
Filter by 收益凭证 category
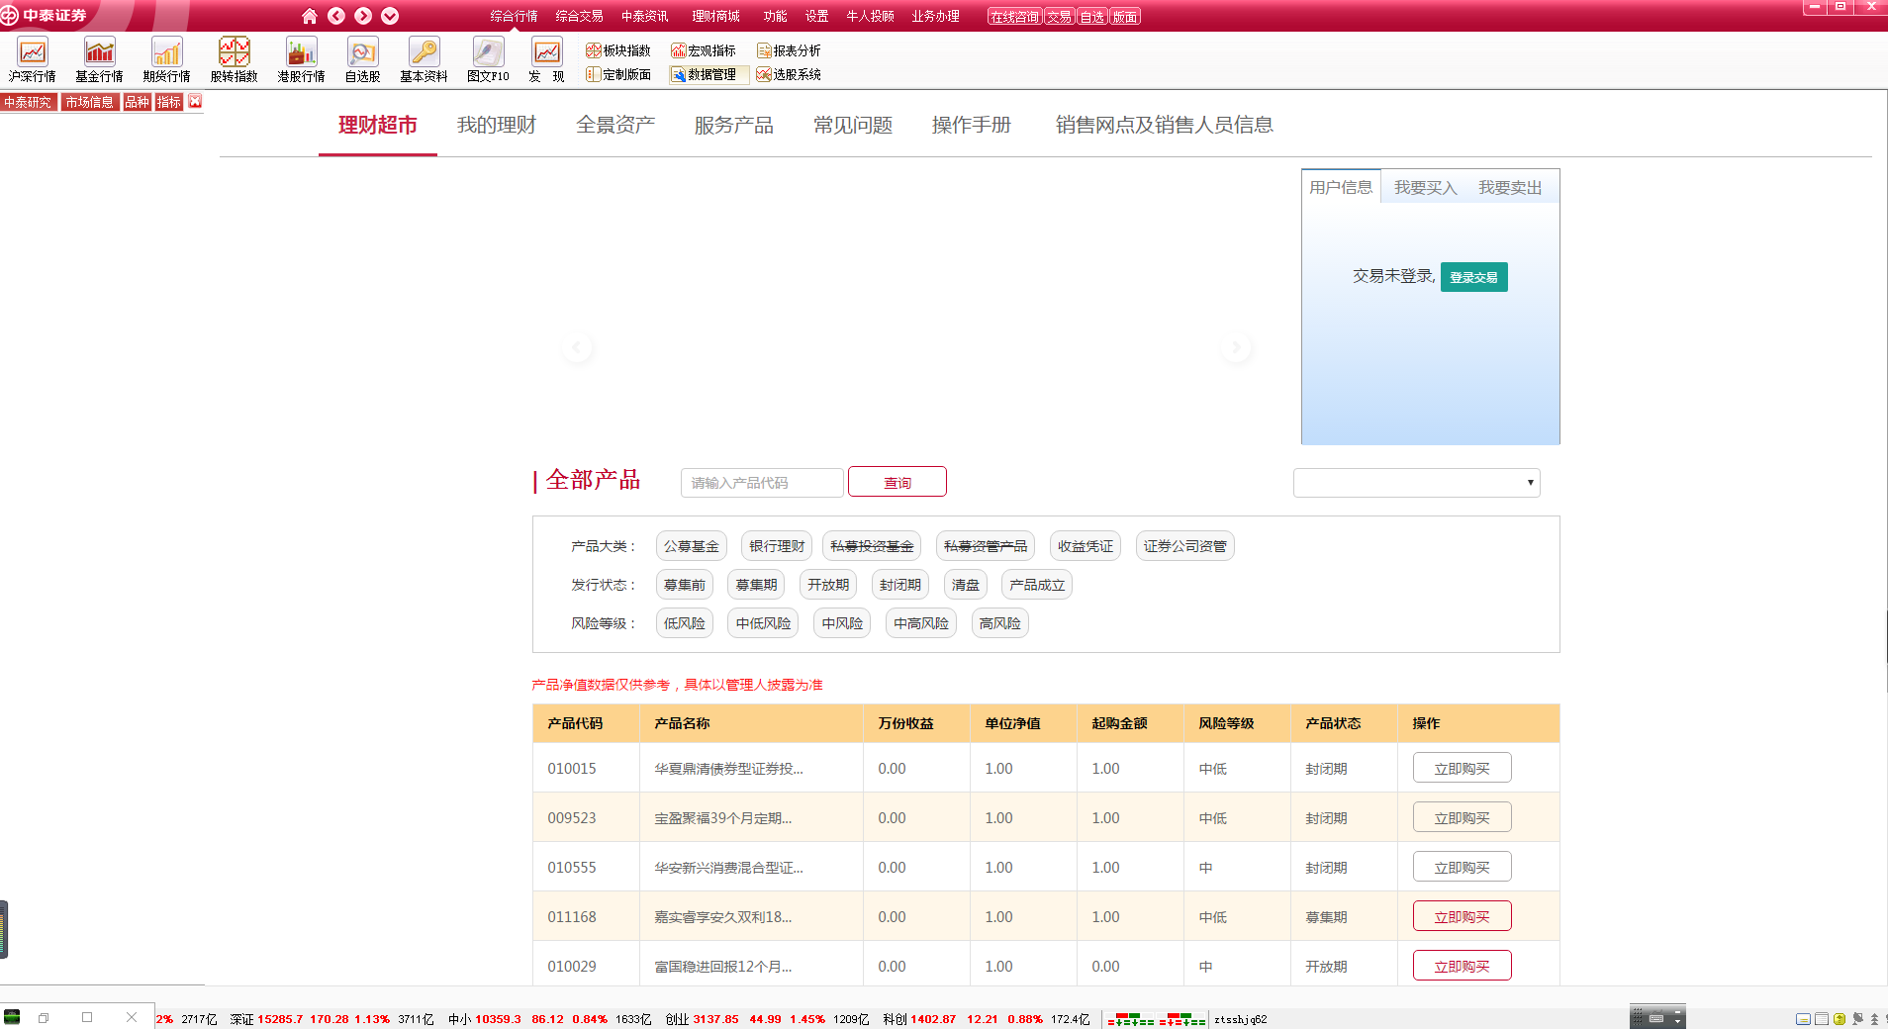[x=1086, y=546]
